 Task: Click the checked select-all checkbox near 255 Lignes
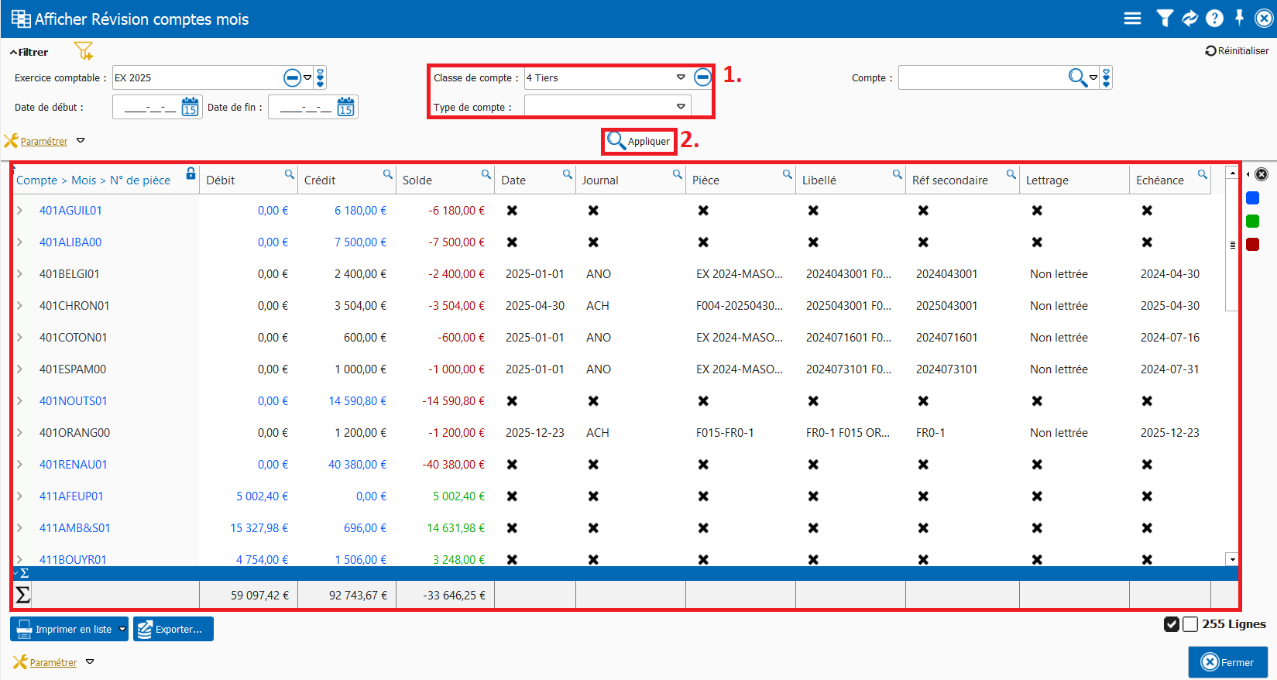pyautogui.click(x=1171, y=624)
